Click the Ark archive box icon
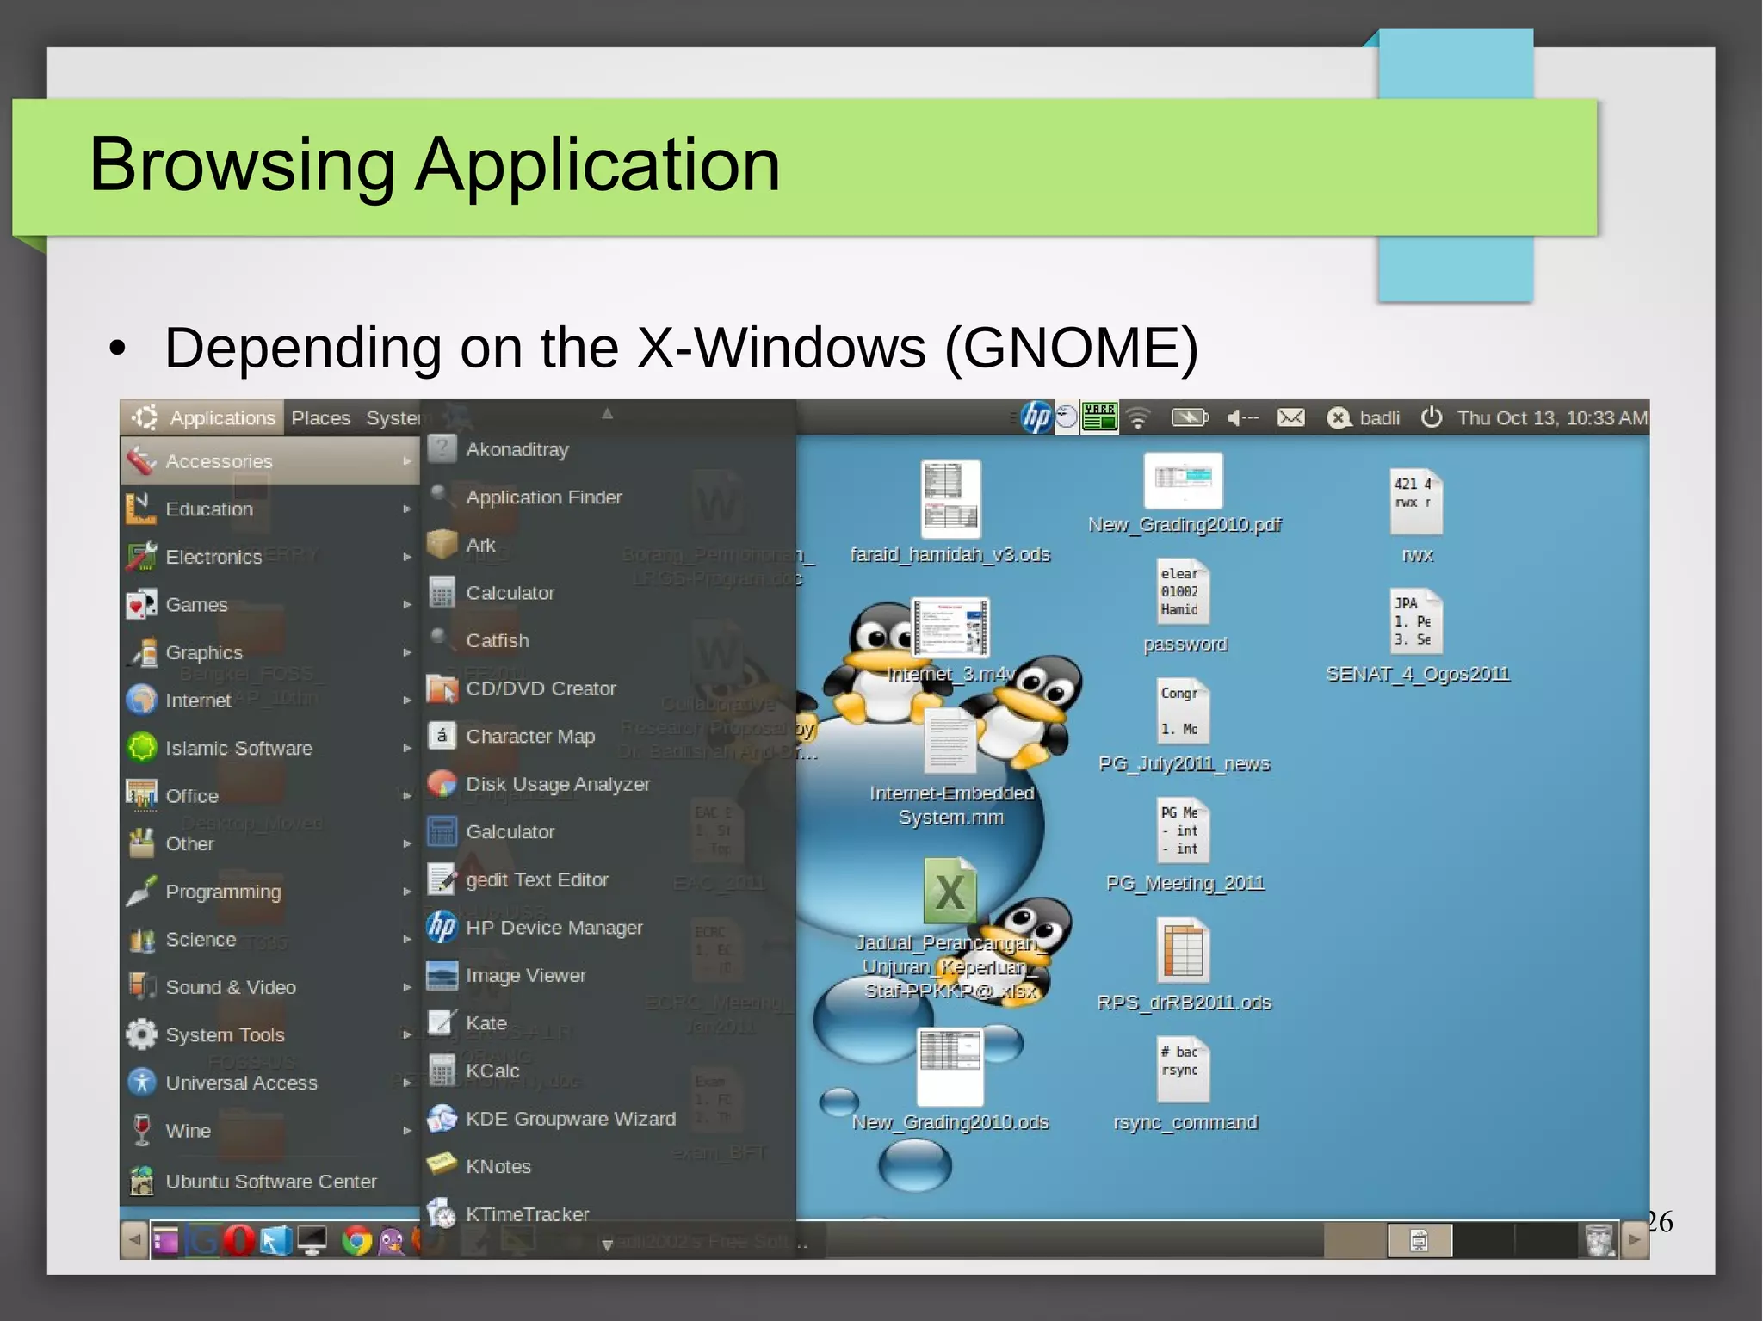This screenshot has height=1321, width=1763. pos(442,545)
